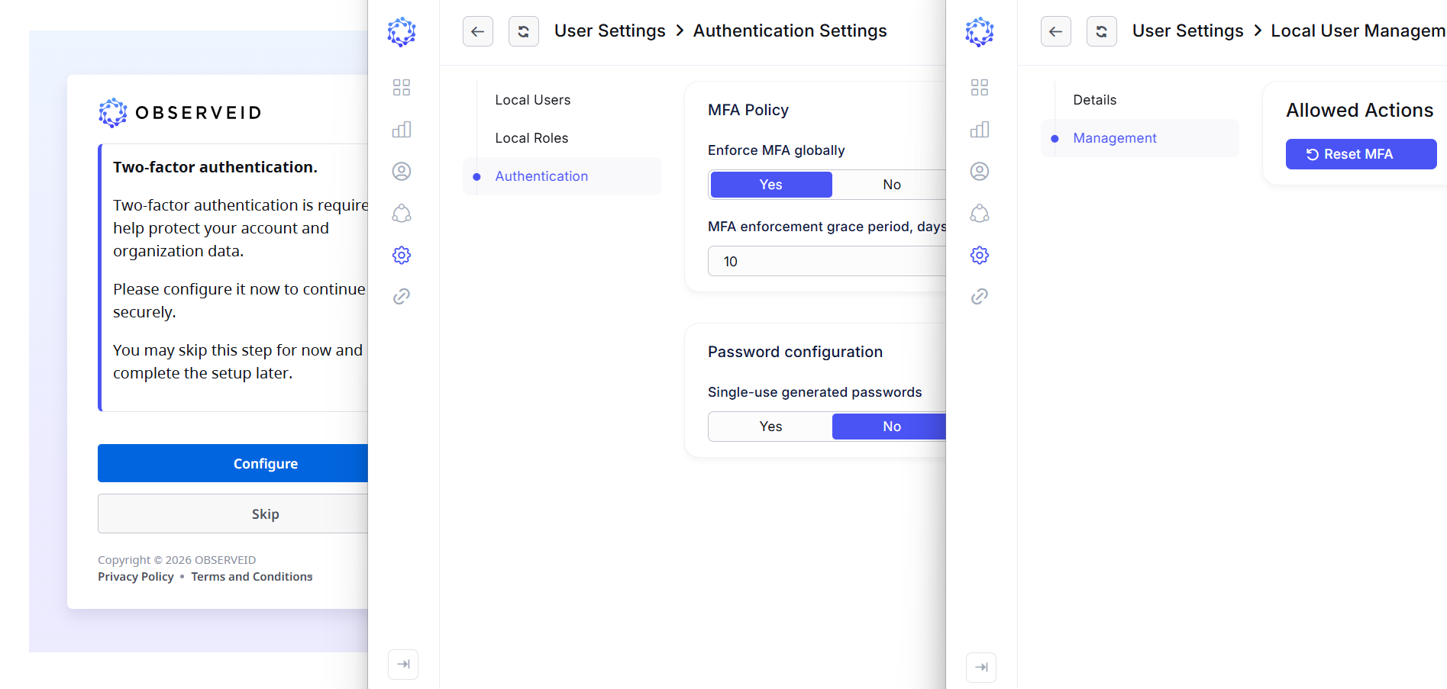This screenshot has width=1447, height=689.
Task: Click the ObserveID logo in Local User Management sidebar
Action: tap(980, 32)
